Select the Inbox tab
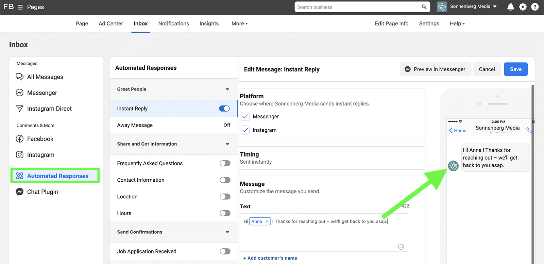Viewport: 544px width, 264px height. coord(140,23)
